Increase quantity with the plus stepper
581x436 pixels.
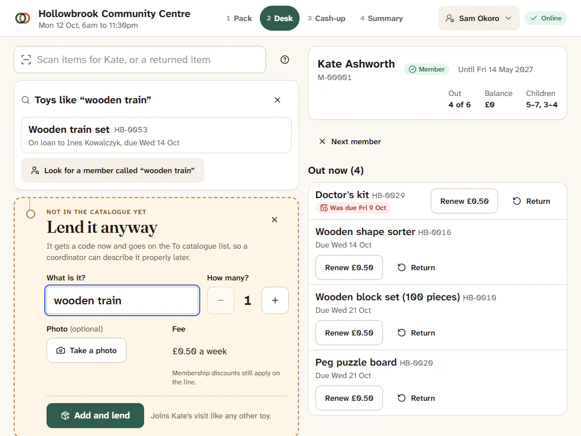coord(275,300)
